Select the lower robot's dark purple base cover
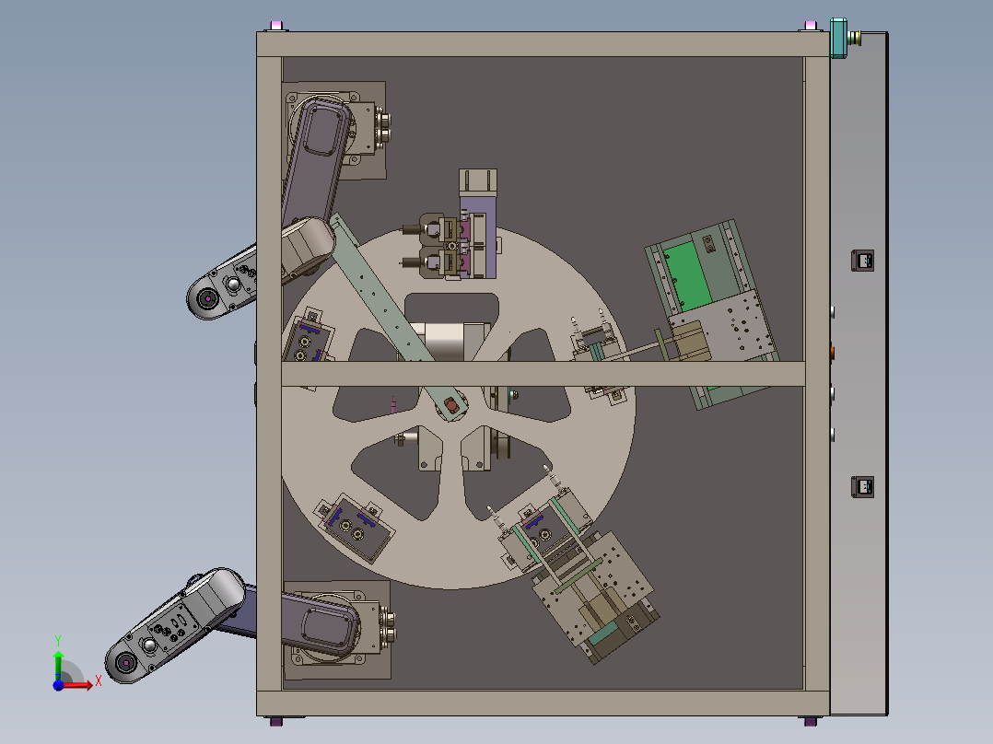This screenshot has width=993, height=744. click(x=321, y=624)
